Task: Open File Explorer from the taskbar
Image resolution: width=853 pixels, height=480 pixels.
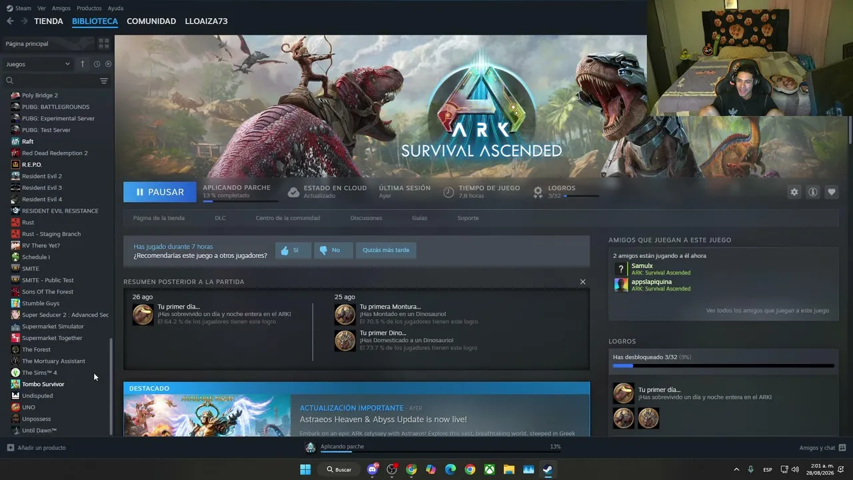Action: tap(509, 469)
